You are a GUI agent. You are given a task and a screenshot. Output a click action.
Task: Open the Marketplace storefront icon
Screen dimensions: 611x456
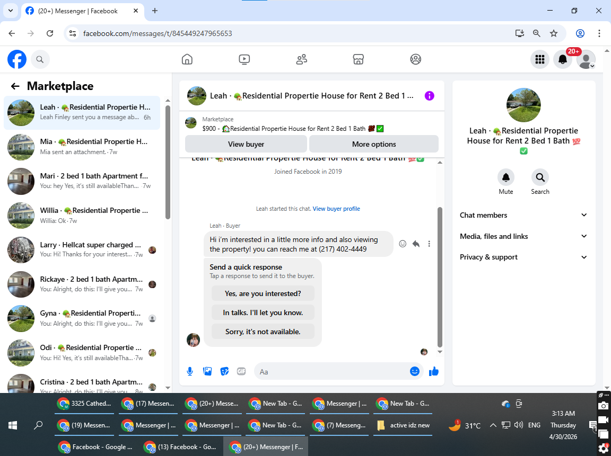359,59
